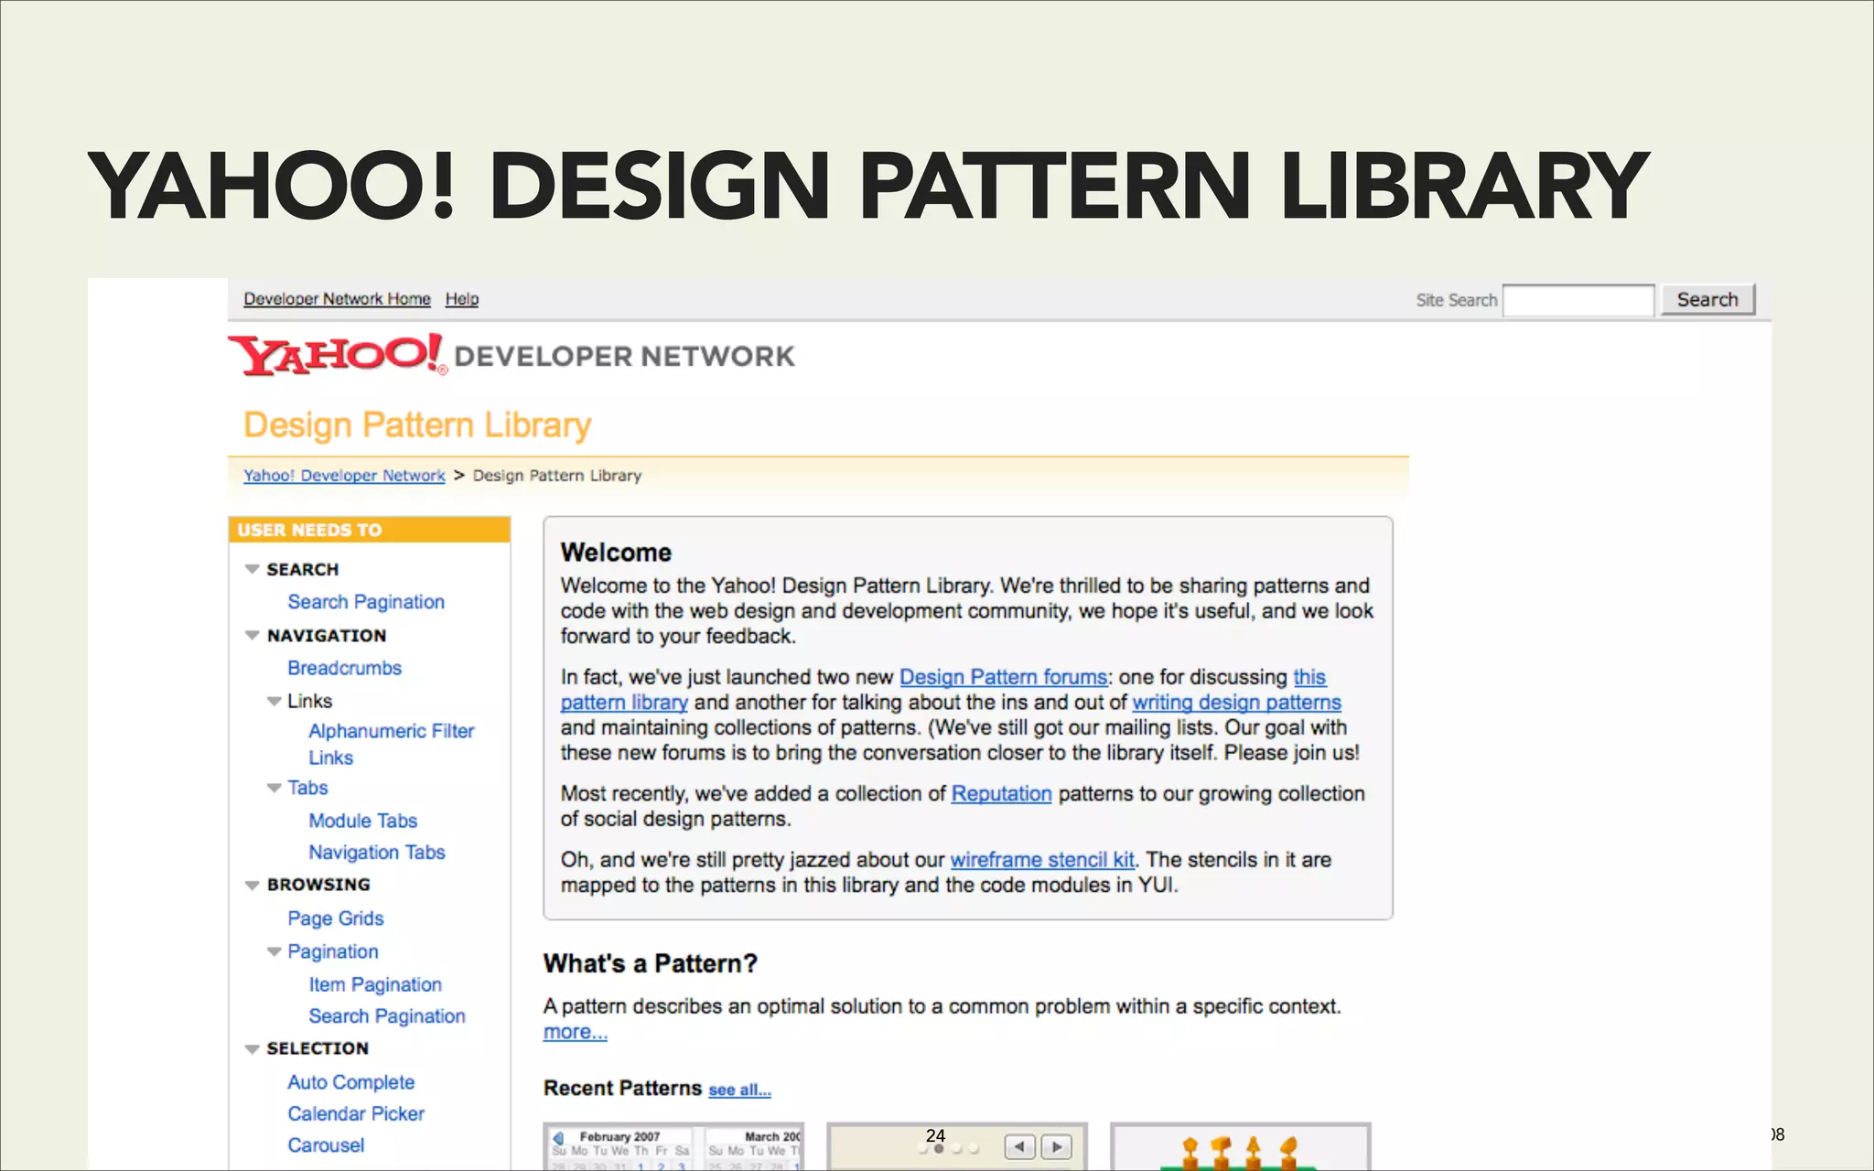Collapse the Links subgroup triangle
1874x1171 pixels.
pos(274,702)
